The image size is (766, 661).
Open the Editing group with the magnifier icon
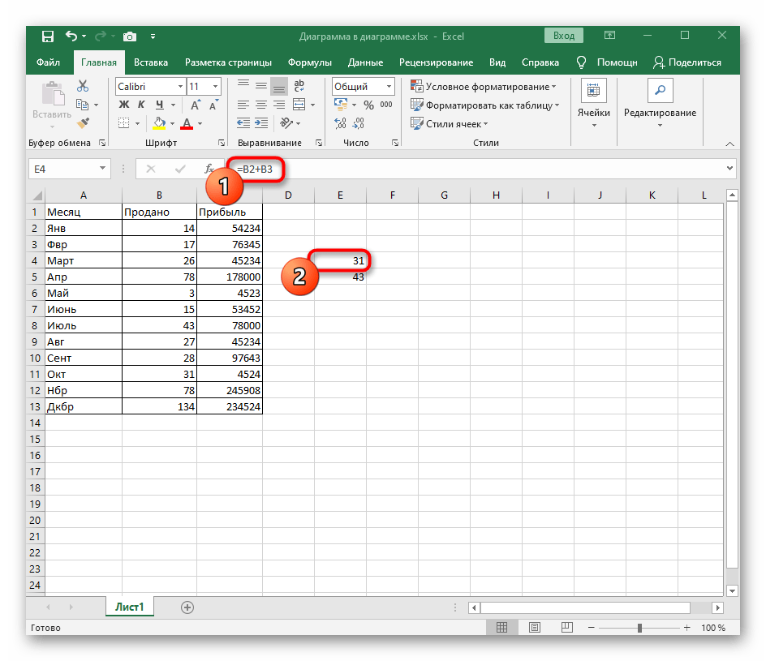(660, 104)
